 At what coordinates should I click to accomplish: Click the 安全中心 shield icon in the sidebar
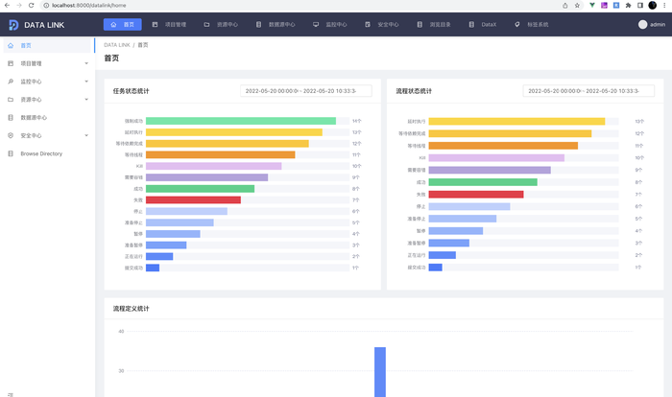(x=11, y=135)
